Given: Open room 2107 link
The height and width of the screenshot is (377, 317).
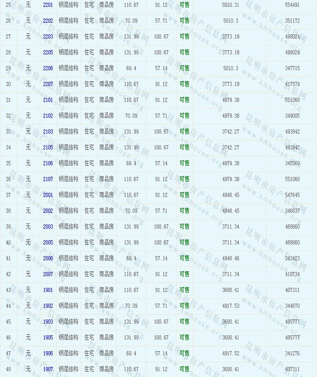Looking at the screenshot, I should 48,179.
